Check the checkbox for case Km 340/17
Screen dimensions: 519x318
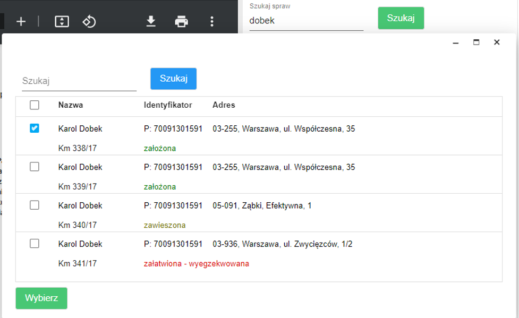35,205
